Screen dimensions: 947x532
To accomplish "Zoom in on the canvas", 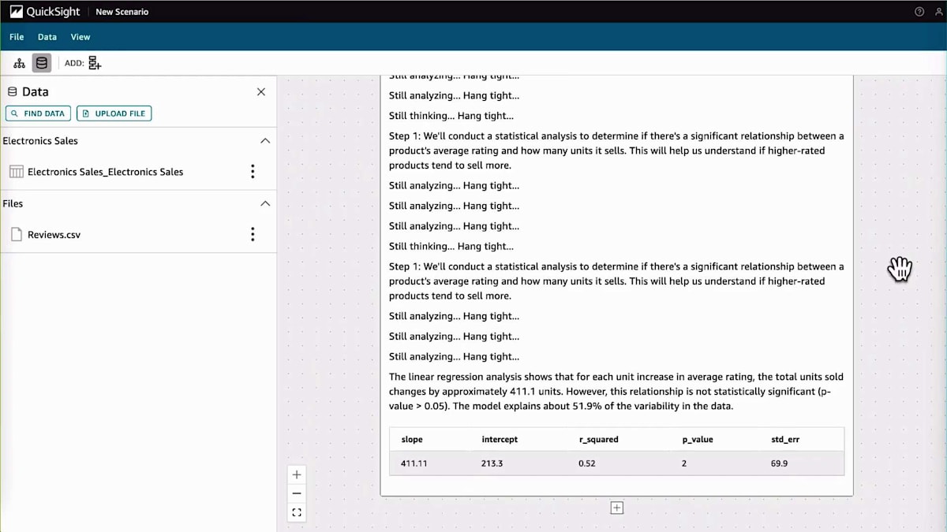I will click(297, 474).
